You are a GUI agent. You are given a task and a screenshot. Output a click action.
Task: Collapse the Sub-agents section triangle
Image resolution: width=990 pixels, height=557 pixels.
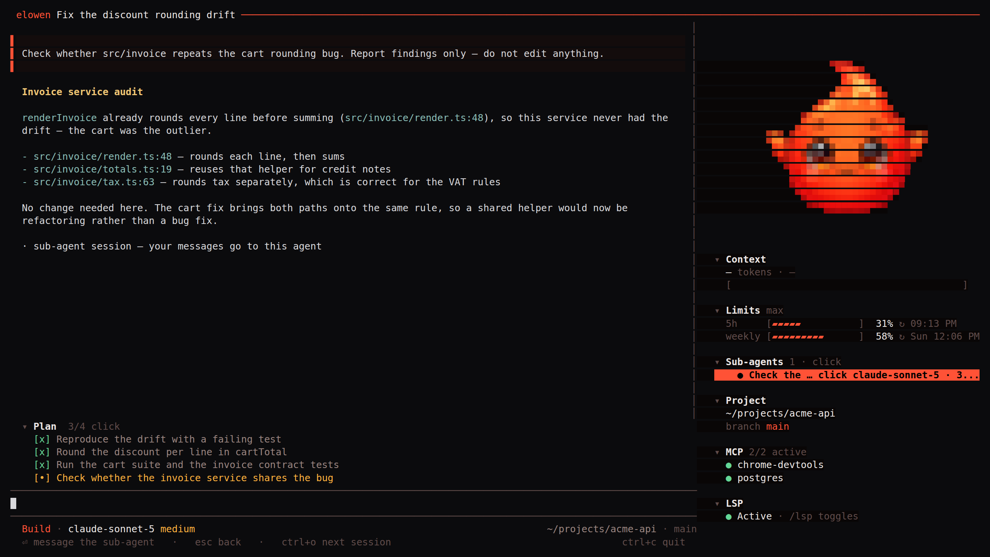tap(717, 362)
